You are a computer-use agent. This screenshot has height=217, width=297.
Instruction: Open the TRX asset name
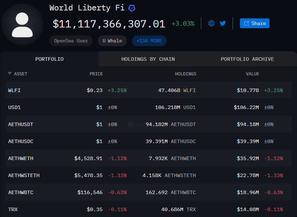(13, 209)
